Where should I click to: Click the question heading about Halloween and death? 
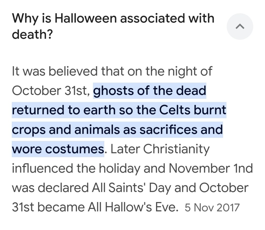(113, 19)
